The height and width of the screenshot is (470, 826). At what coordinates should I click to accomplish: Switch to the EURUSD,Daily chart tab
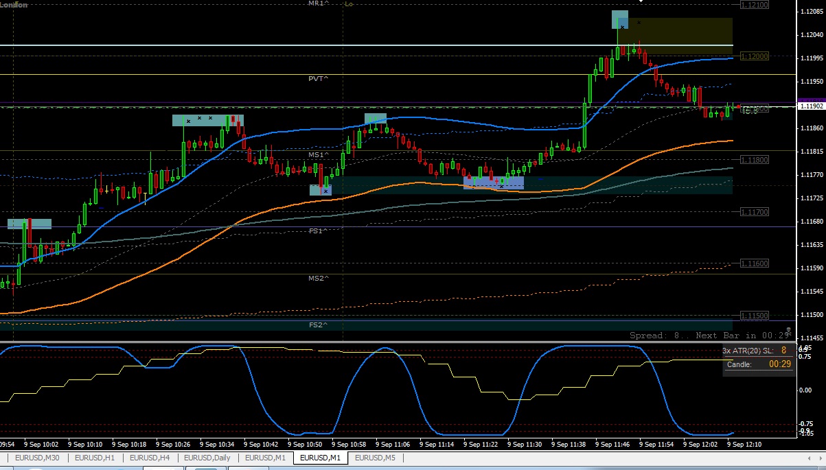tap(207, 458)
